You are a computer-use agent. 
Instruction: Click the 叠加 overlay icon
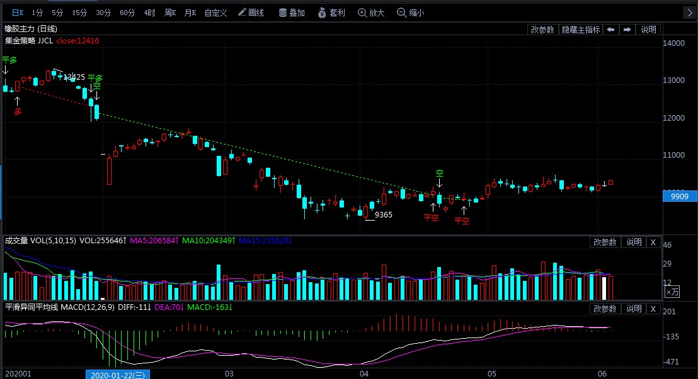pyautogui.click(x=292, y=13)
